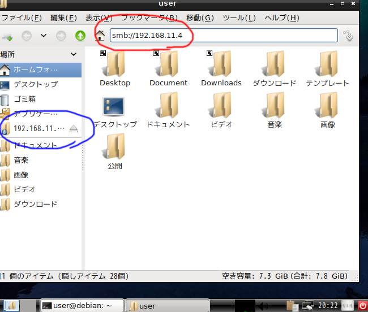Viewport: 368px width, 312px height.
Task: Open the 移動(G) menu
Action: click(200, 18)
